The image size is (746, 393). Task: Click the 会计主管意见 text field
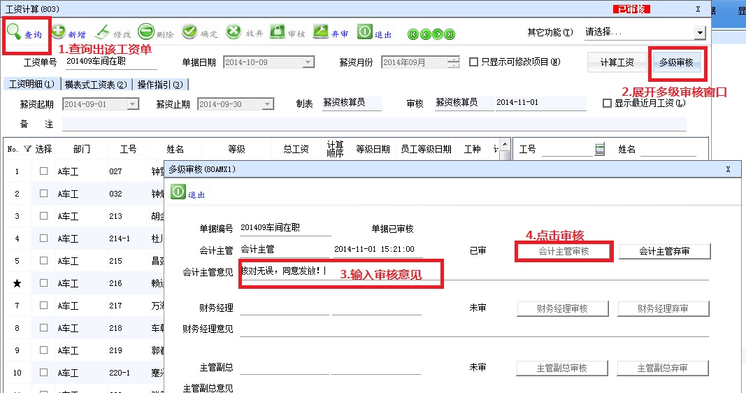tap(474, 272)
